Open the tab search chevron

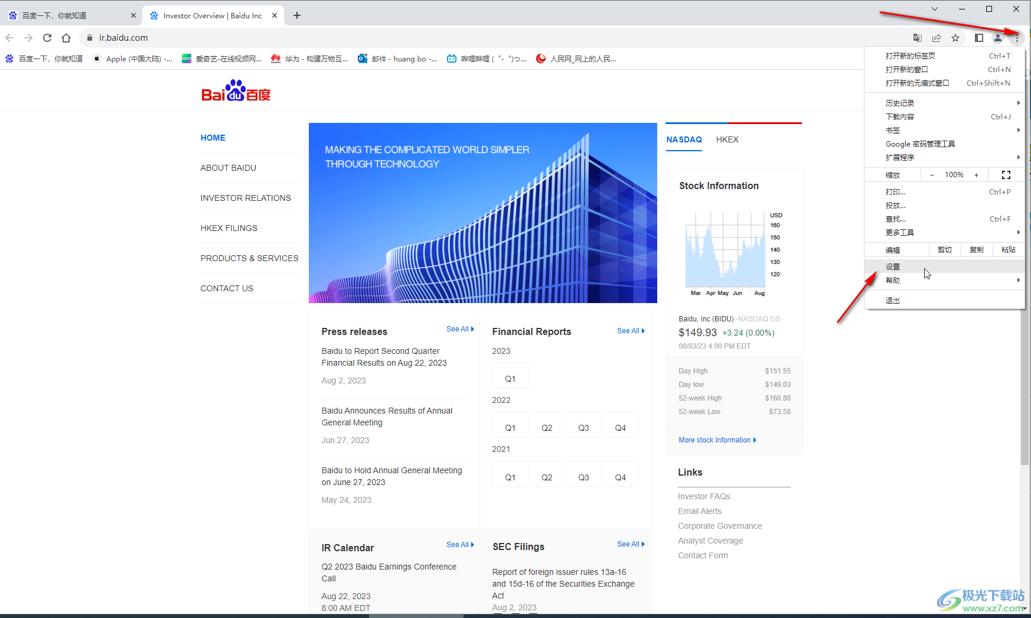point(934,9)
